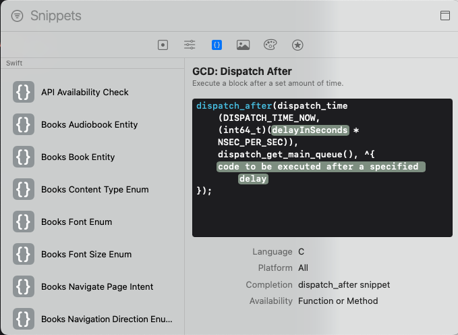Click the braces icon of Books Navigation Direction Enum
458x335 pixels.
24,319
